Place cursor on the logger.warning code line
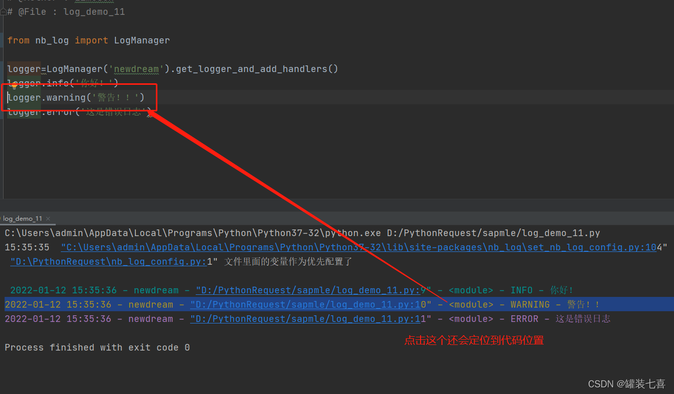This screenshot has width=674, height=394. point(76,98)
